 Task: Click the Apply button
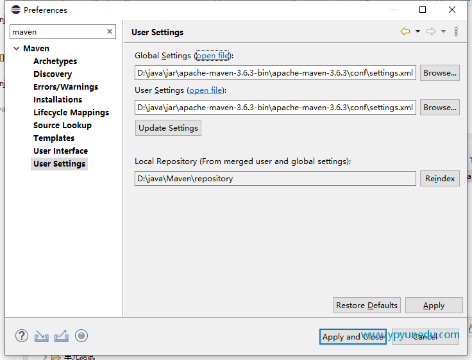pos(434,306)
